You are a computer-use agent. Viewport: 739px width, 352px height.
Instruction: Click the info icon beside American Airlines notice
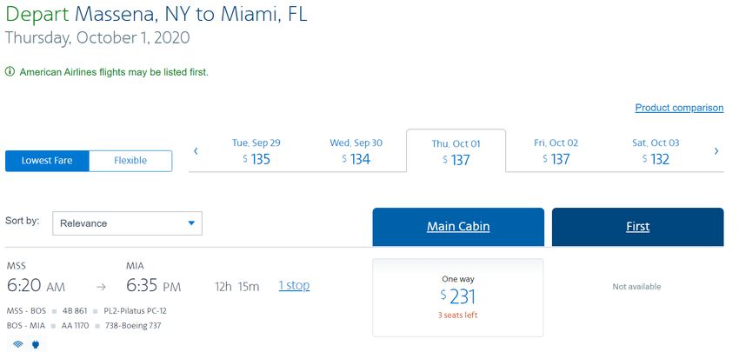10,72
